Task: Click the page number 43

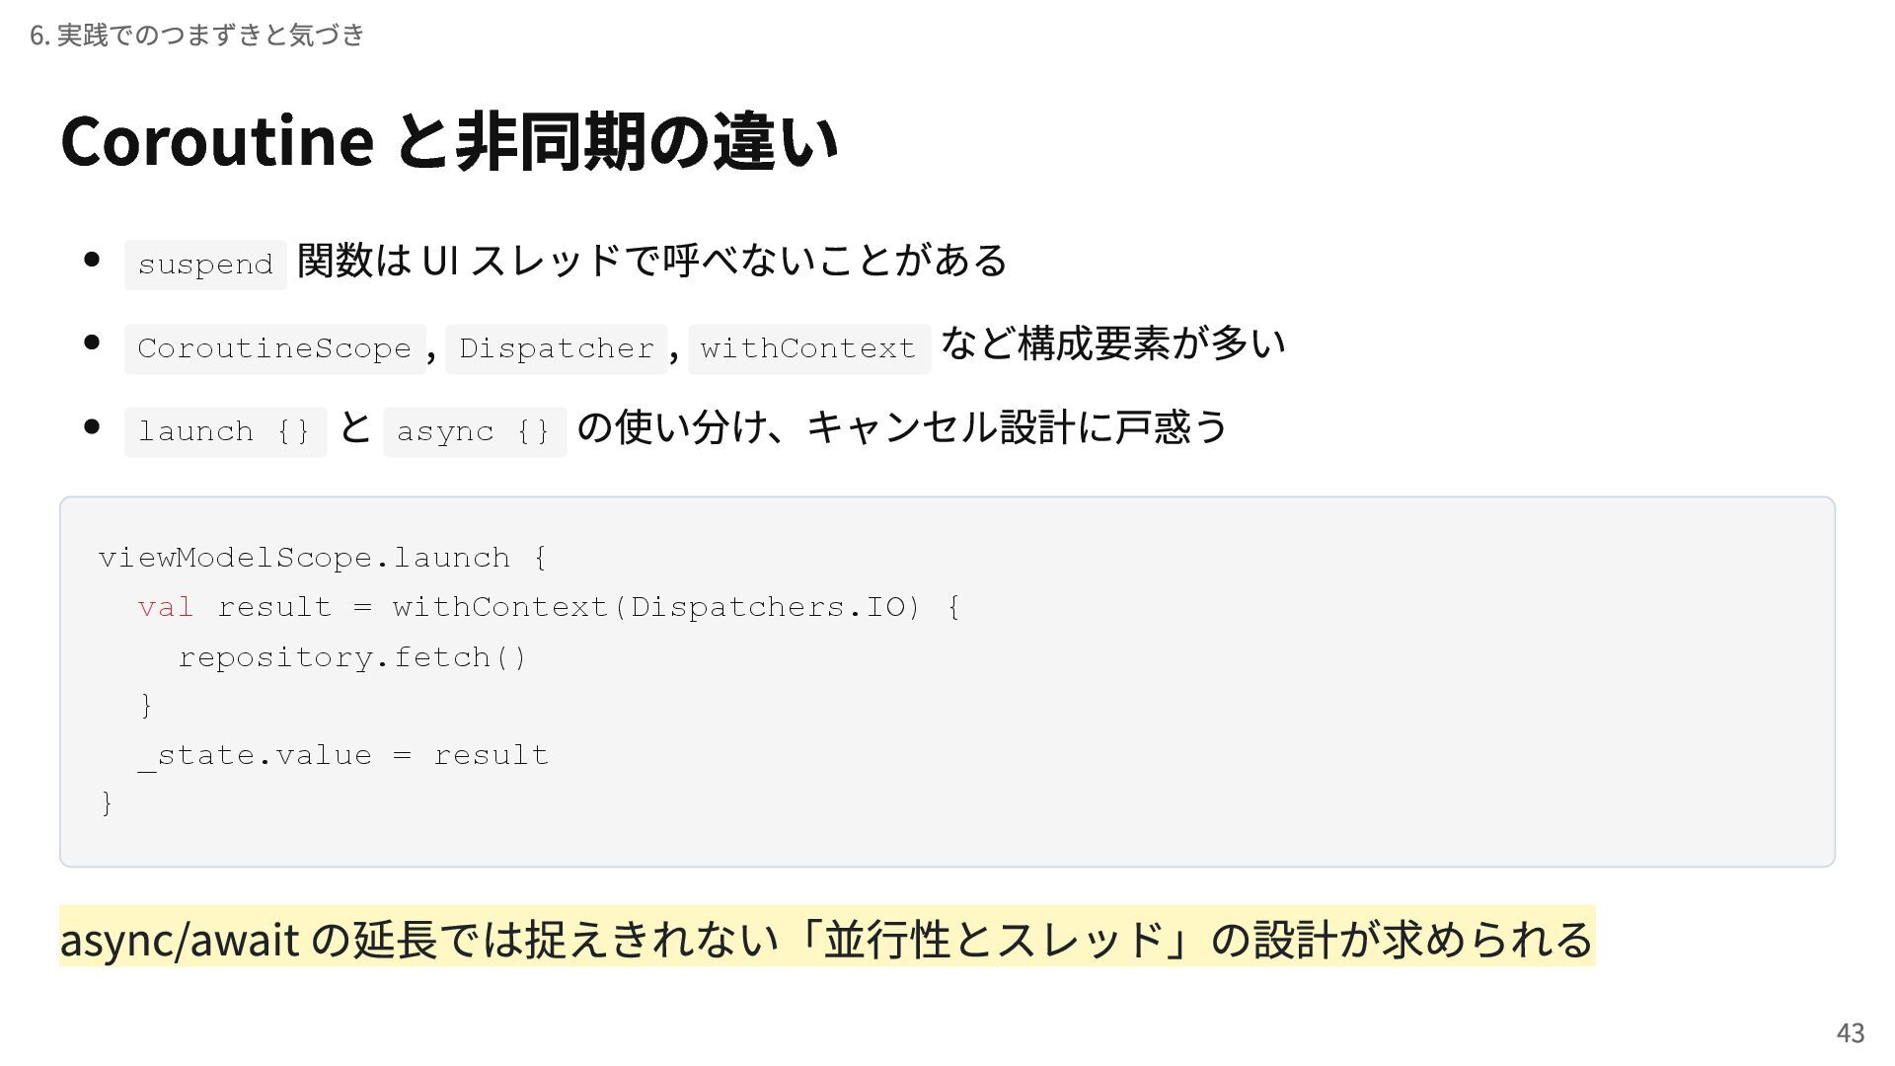Action: 1851,1032
